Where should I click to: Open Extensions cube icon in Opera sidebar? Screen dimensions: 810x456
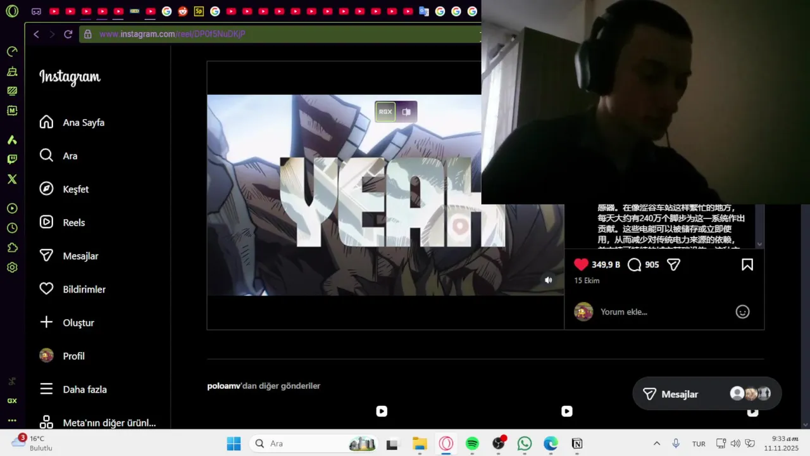12,248
